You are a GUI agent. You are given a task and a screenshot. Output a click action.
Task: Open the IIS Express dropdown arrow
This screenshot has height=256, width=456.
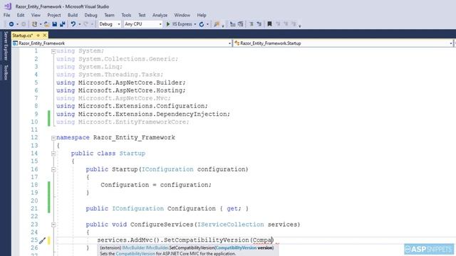(195, 24)
